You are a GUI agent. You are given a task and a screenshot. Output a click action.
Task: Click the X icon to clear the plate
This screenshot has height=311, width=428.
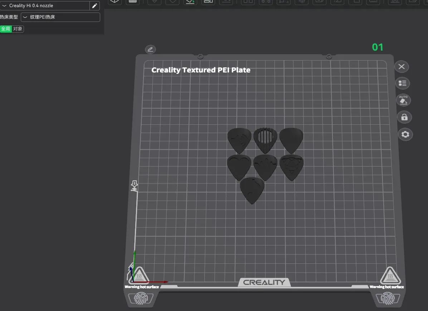point(402,67)
